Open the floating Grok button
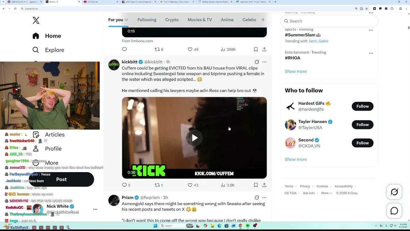The width and height of the screenshot is (410, 231). click(x=394, y=192)
